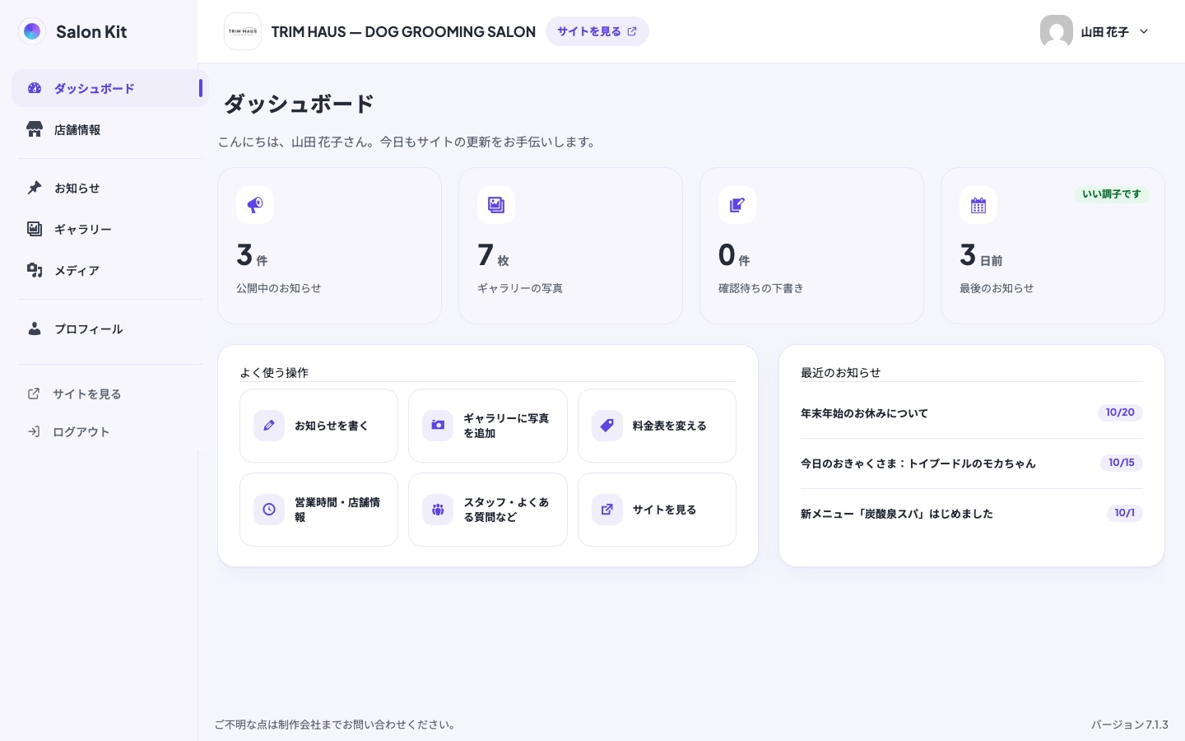Click サイトを見る quick action tile
The image size is (1185, 741).
tap(657, 510)
